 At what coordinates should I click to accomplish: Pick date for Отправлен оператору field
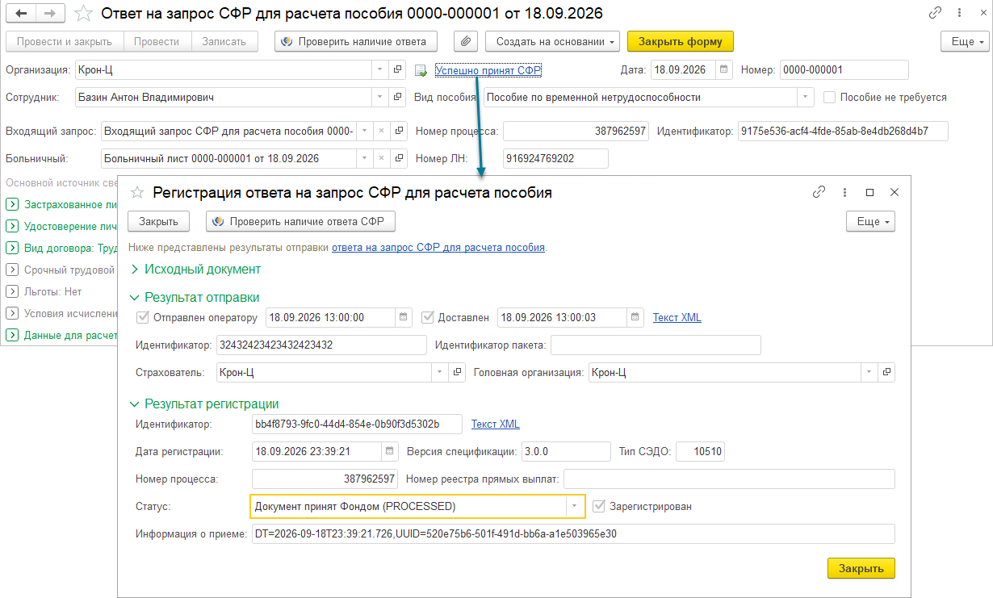click(404, 317)
